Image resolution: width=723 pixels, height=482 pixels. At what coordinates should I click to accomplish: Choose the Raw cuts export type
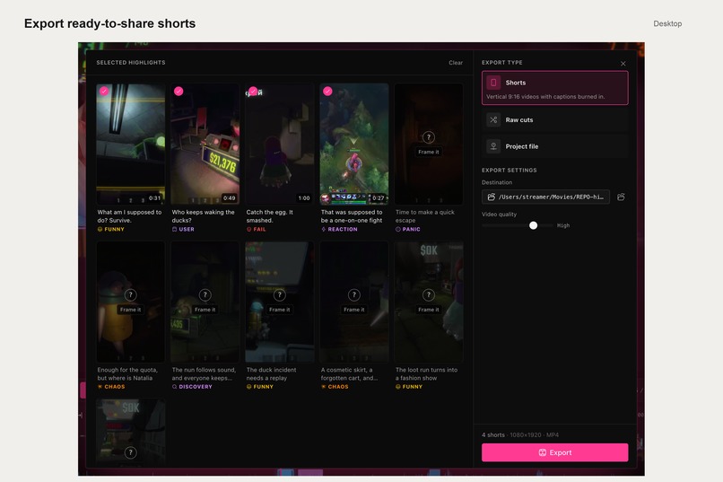[554, 120]
